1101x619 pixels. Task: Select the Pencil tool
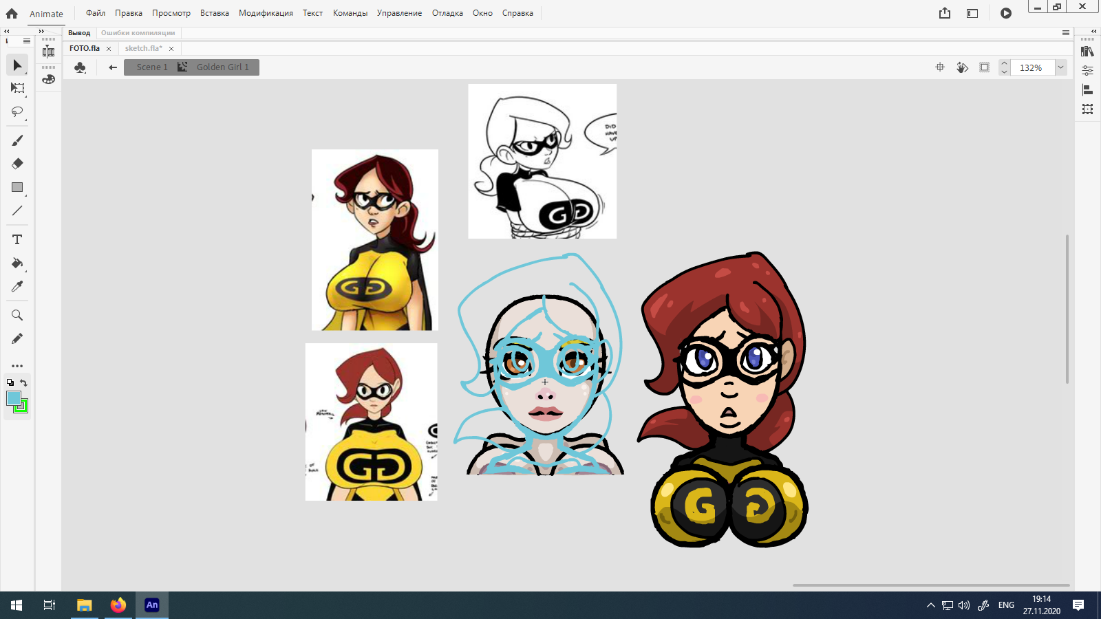(x=17, y=338)
